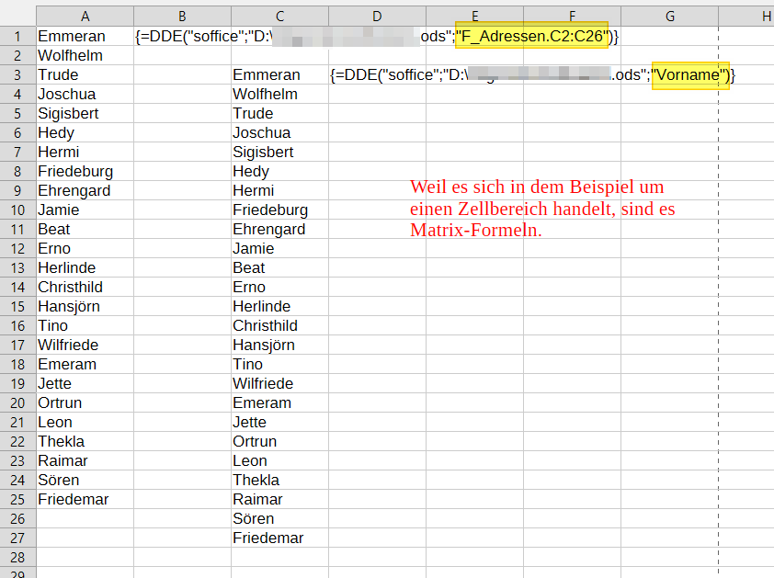Select cell A1 containing Emmeran
Screen dimensions: 774x578
72,37
